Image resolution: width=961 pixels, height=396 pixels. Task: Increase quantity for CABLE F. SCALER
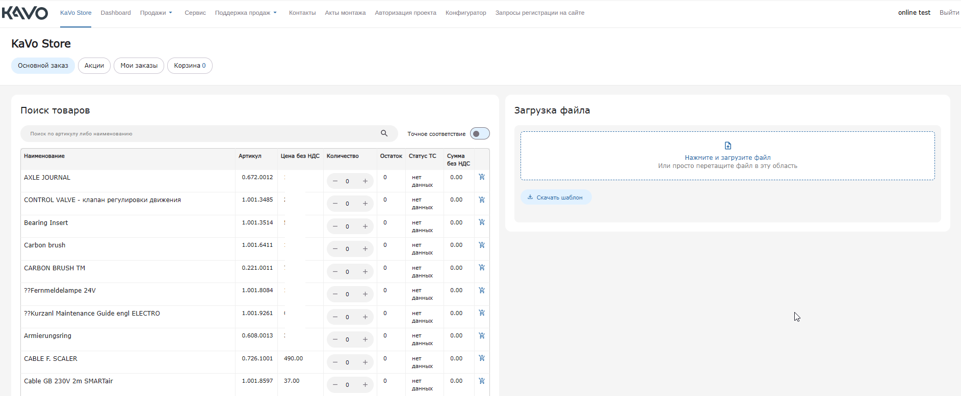(x=365, y=362)
